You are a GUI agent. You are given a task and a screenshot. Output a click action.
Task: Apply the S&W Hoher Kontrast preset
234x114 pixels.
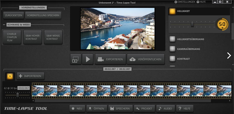coord(32,37)
